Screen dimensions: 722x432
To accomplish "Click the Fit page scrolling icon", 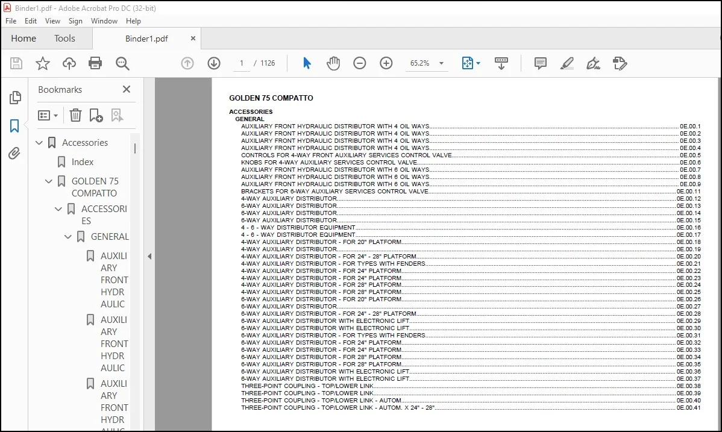I will pos(467,63).
